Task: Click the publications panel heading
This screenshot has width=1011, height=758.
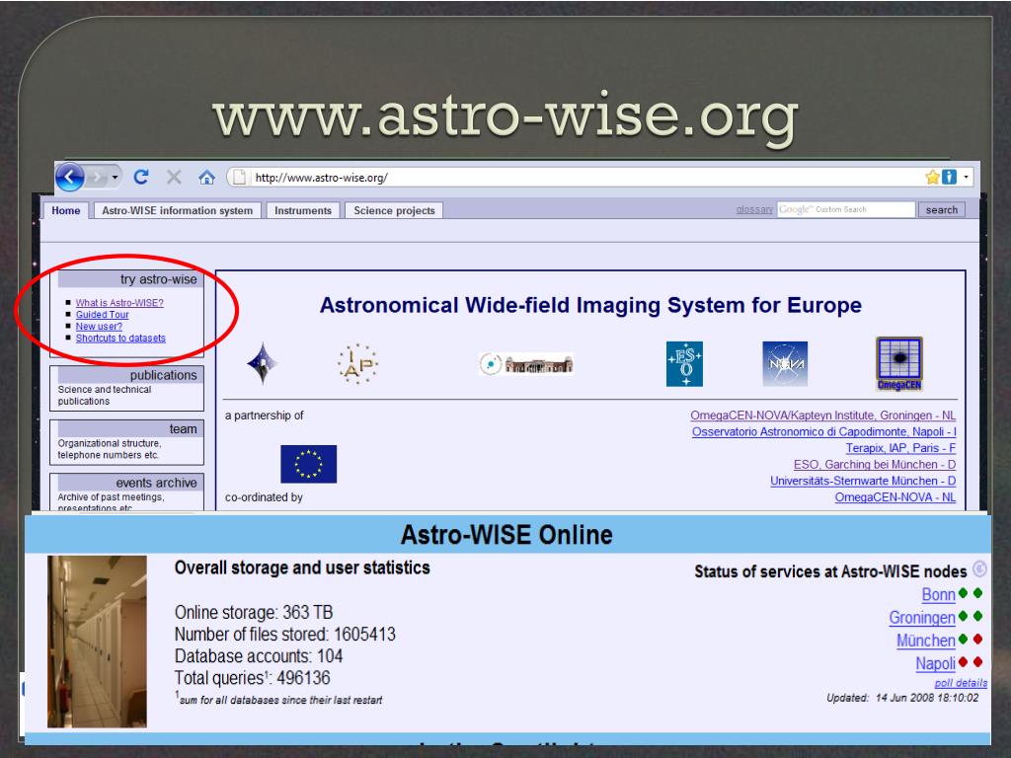Action: point(129,375)
